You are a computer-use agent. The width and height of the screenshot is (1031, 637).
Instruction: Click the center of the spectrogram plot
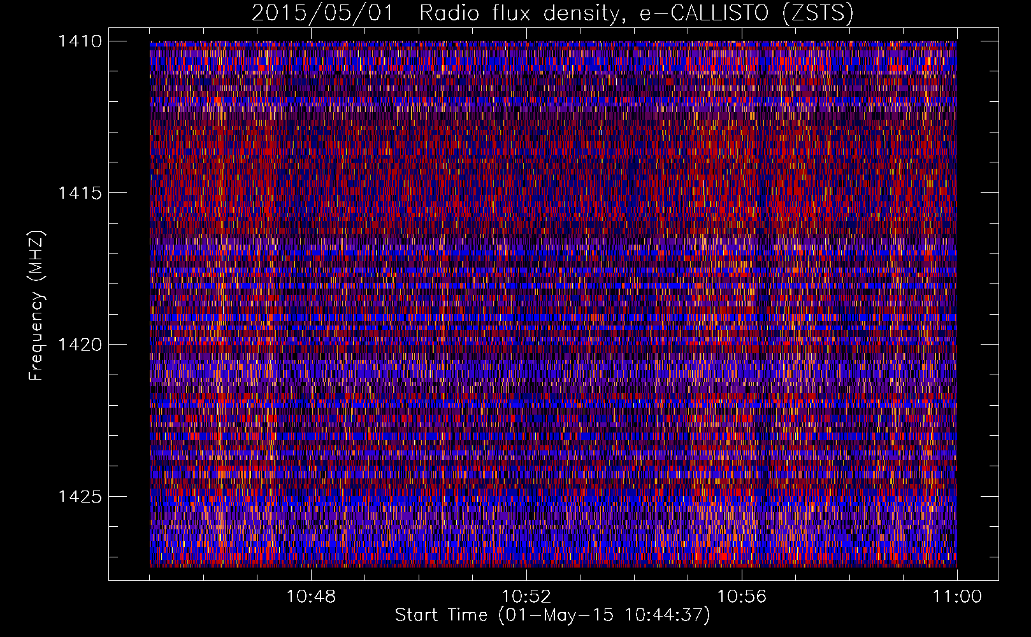[x=553, y=304]
